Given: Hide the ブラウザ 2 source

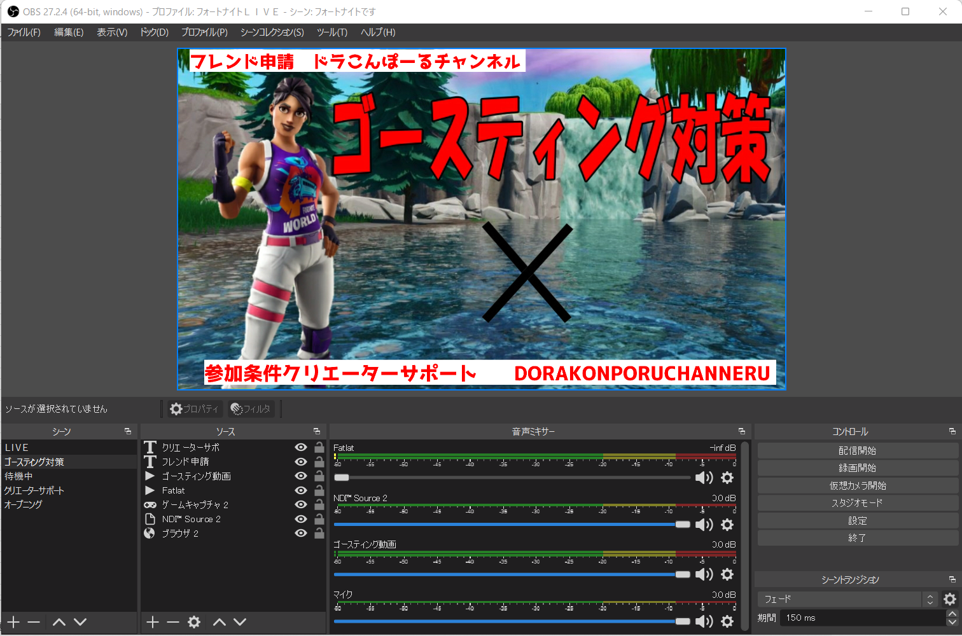Looking at the screenshot, I should [x=301, y=533].
